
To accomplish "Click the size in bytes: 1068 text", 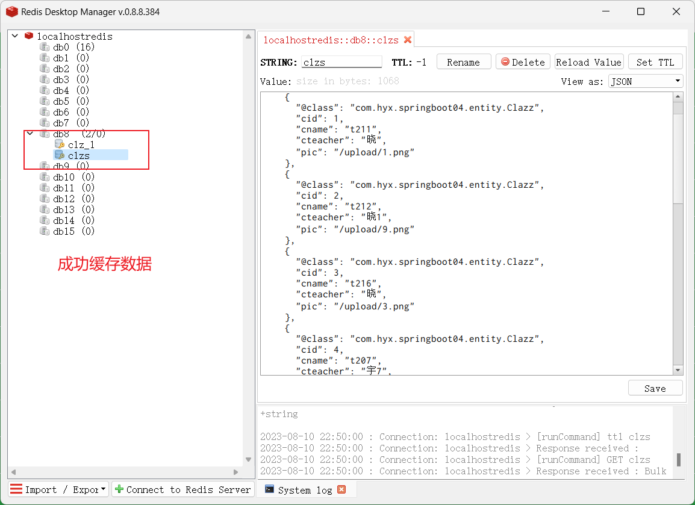I will click(x=347, y=81).
